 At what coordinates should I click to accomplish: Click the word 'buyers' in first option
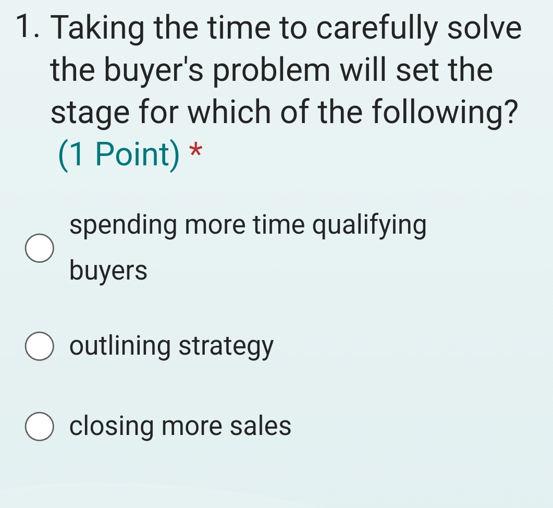point(108,271)
